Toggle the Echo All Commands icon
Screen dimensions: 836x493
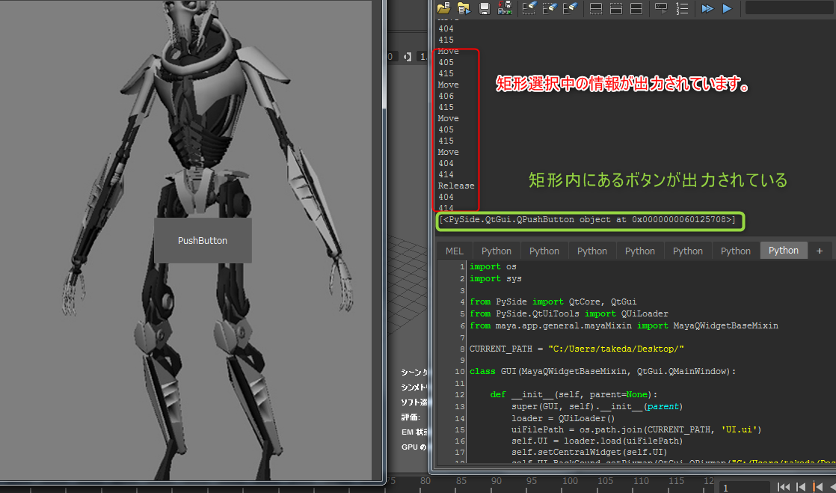[x=661, y=8]
